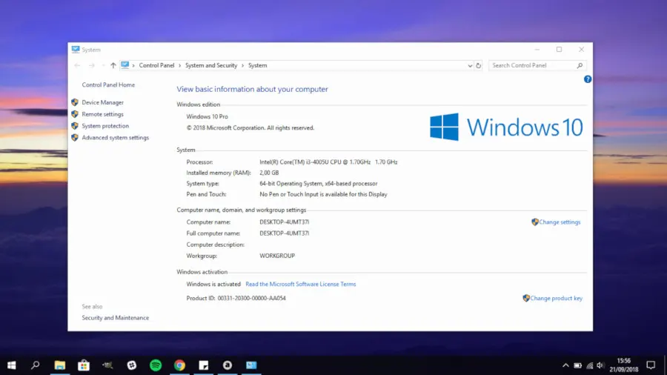
Task: Open Device Manager
Action: [x=102, y=102]
